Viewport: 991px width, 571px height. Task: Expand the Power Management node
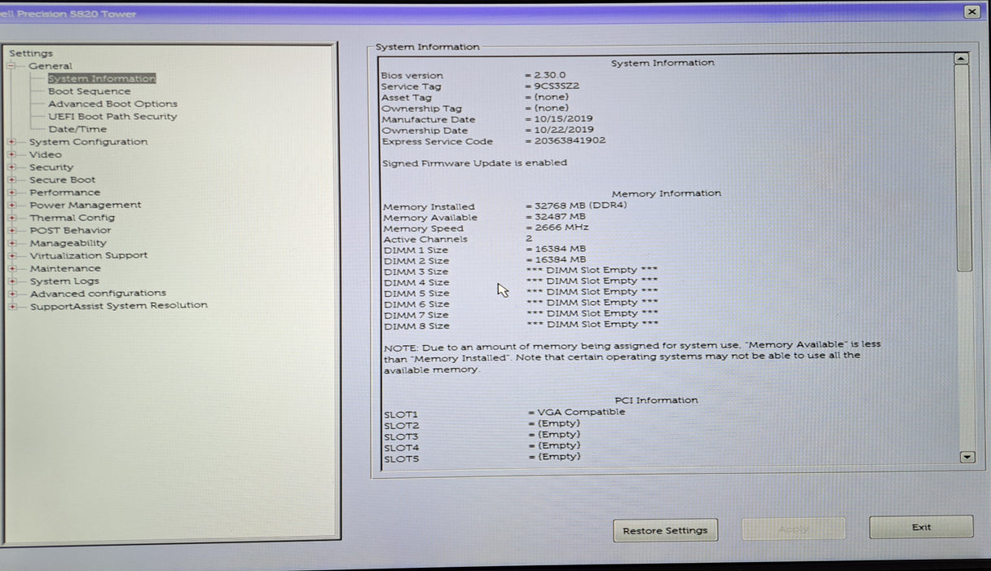pyautogui.click(x=12, y=205)
